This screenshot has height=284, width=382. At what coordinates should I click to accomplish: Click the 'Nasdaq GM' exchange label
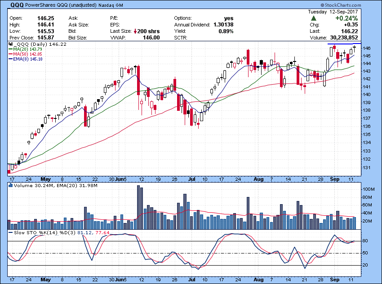tap(111, 5)
